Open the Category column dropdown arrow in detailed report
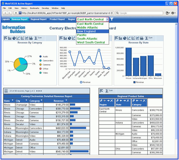 [x=42, y=100]
